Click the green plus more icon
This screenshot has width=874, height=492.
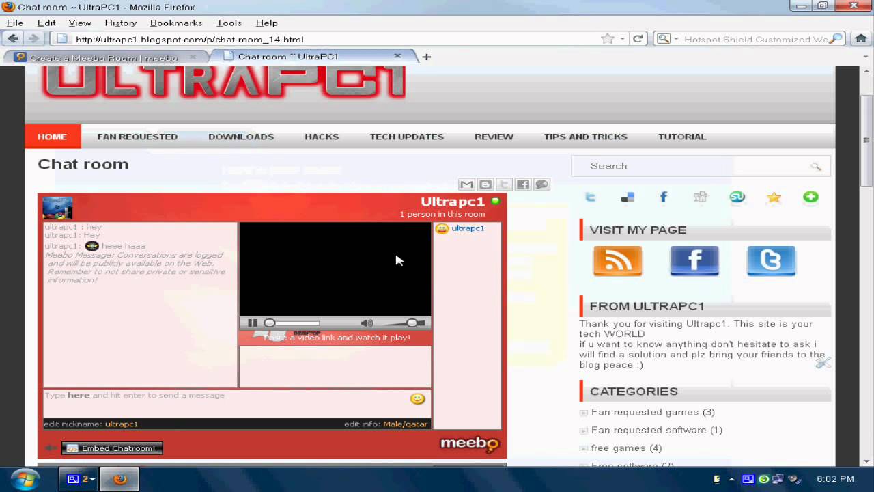click(810, 197)
